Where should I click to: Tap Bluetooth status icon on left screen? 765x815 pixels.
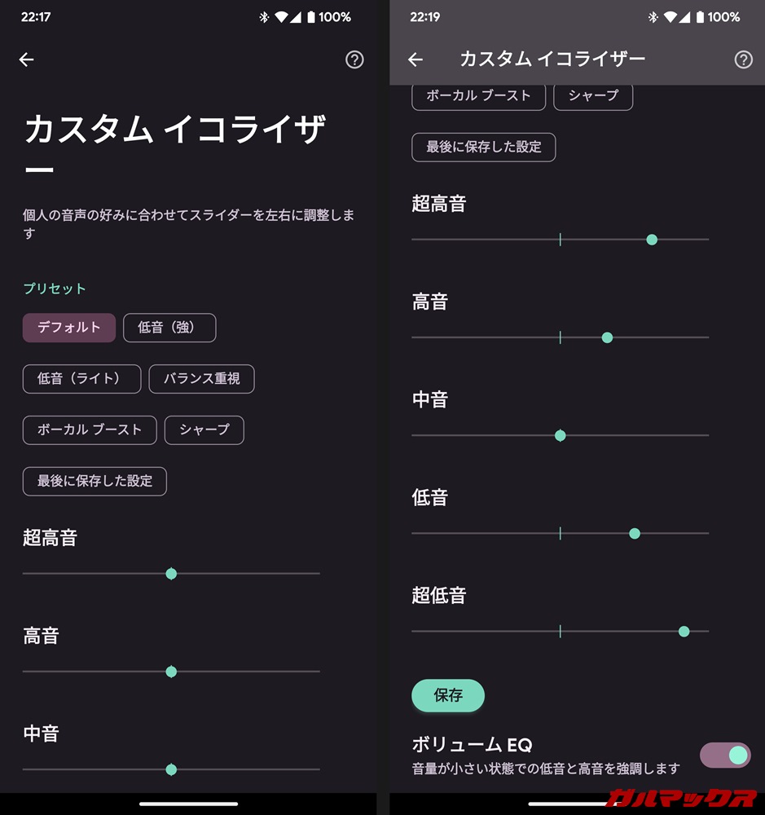[263, 17]
